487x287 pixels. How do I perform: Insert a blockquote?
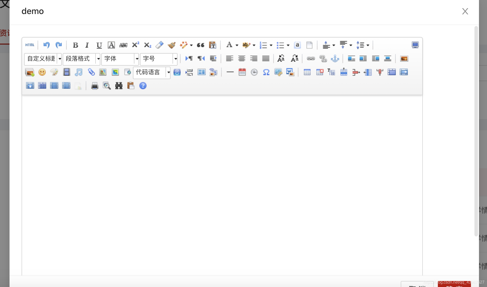click(x=200, y=45)
